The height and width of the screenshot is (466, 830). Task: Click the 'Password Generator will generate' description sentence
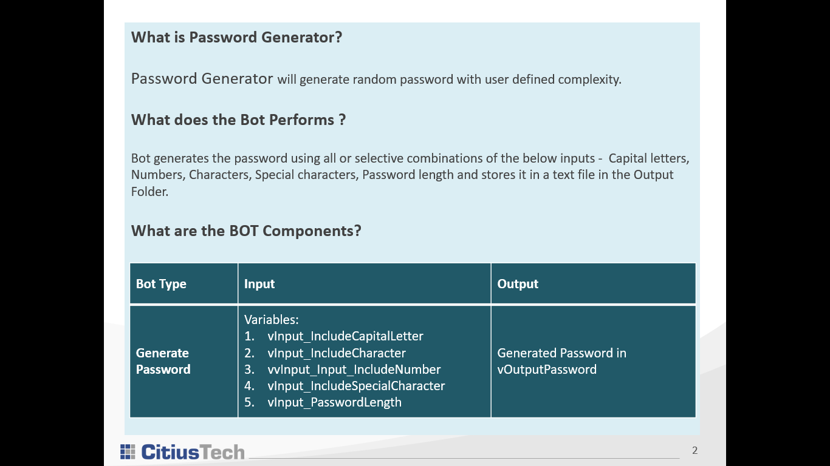pos(376,79)
